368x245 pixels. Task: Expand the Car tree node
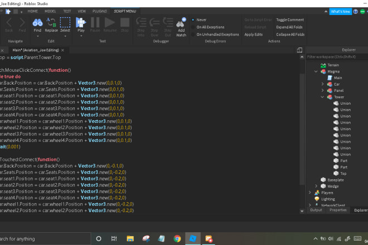[x=322, y=84]
